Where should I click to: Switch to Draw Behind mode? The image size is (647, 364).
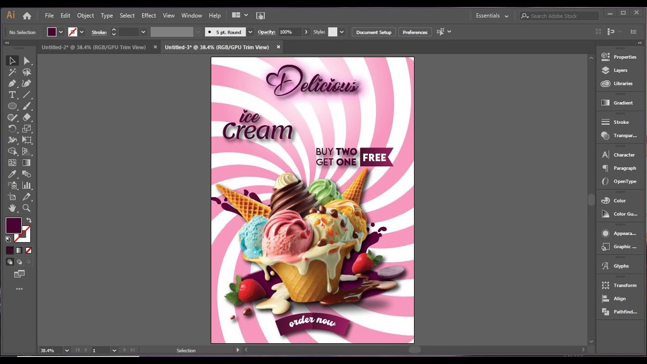[19, 262]
